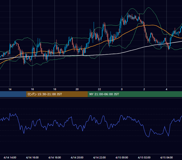Image resolution: width=182 pixels, height=160 pixels.
Task: Click the 4/14 16:00 timestamp label
Action: (x=32, y=157)
